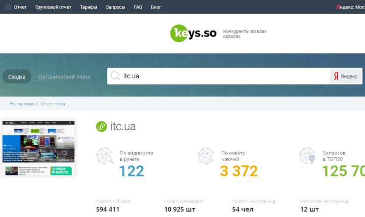Switch to Органический поиск tab
The image size is (365, 217).
point(64,77)
